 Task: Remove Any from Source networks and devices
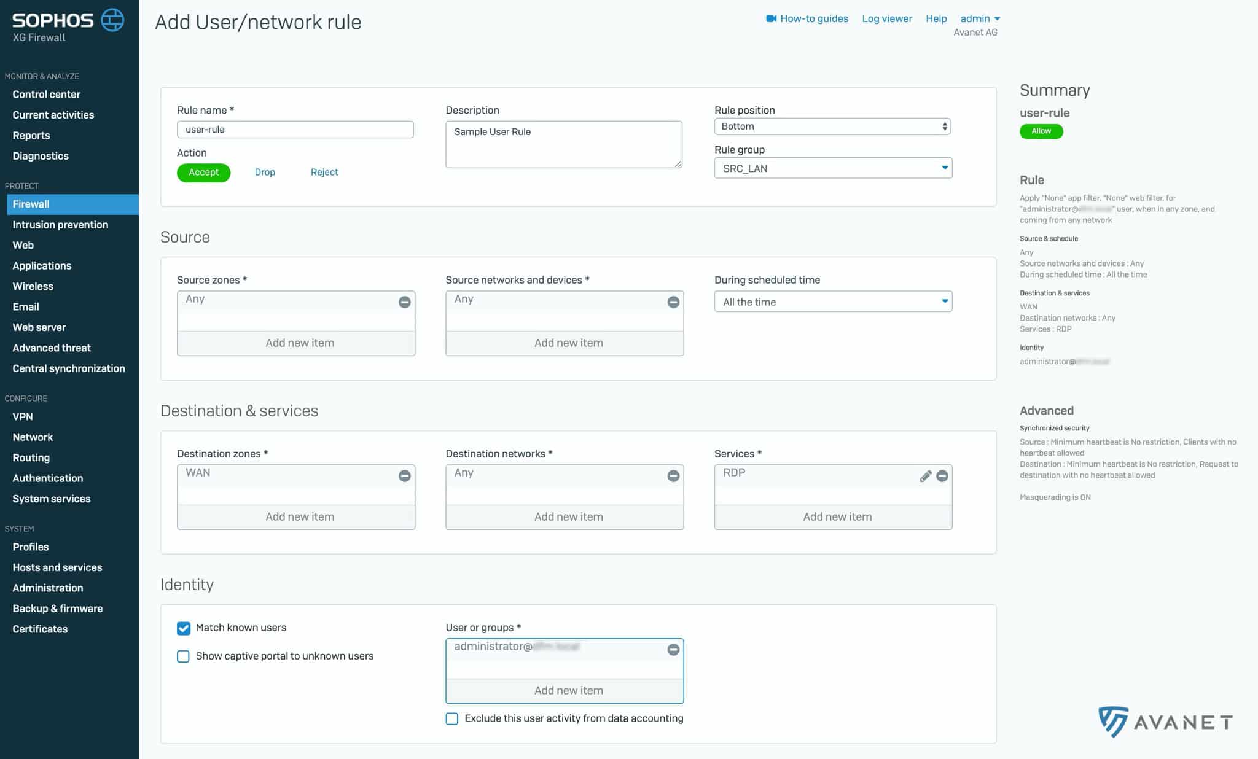(673, 302)
